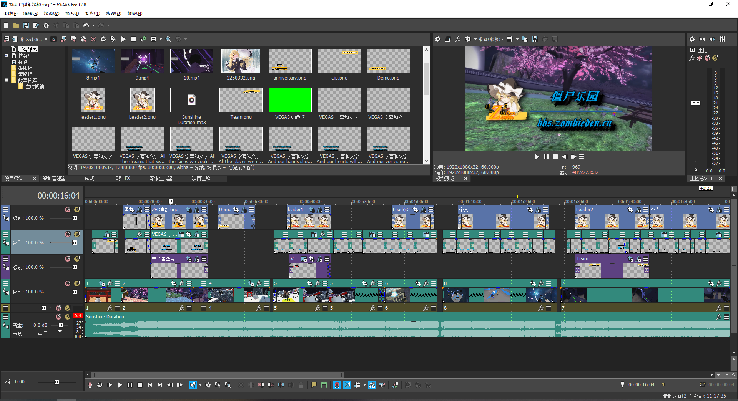The image size is (738, 401).
Task: Search the media bins with the magnifier icon
Action: tap(168, 39)
